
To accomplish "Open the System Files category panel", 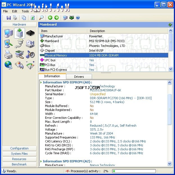I will click(19, 154).
